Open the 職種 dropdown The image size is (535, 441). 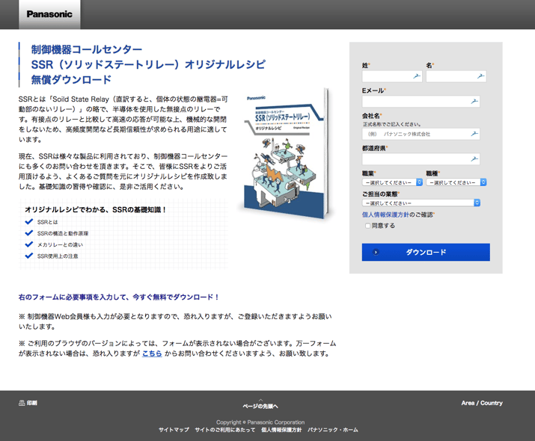coord(456,182)
